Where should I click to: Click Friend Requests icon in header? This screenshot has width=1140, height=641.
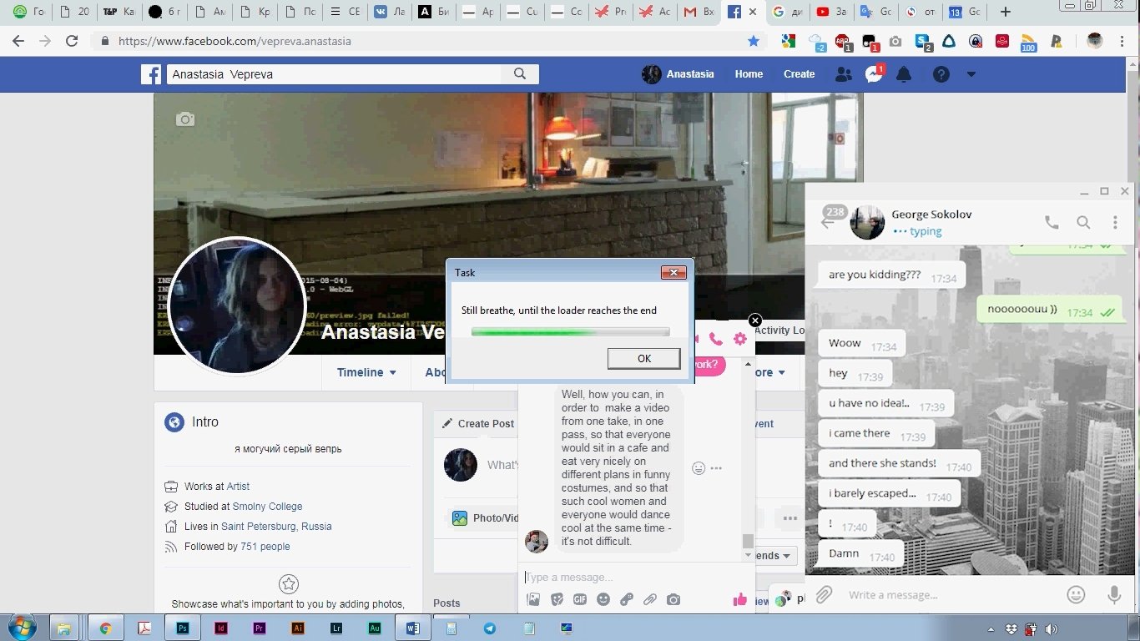coord(844,74)
